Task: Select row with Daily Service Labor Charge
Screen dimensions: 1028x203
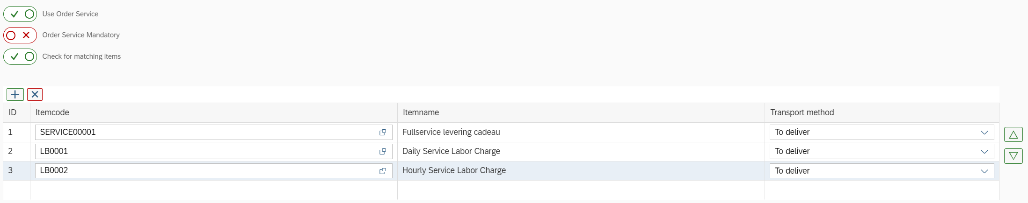Action: 451,151
